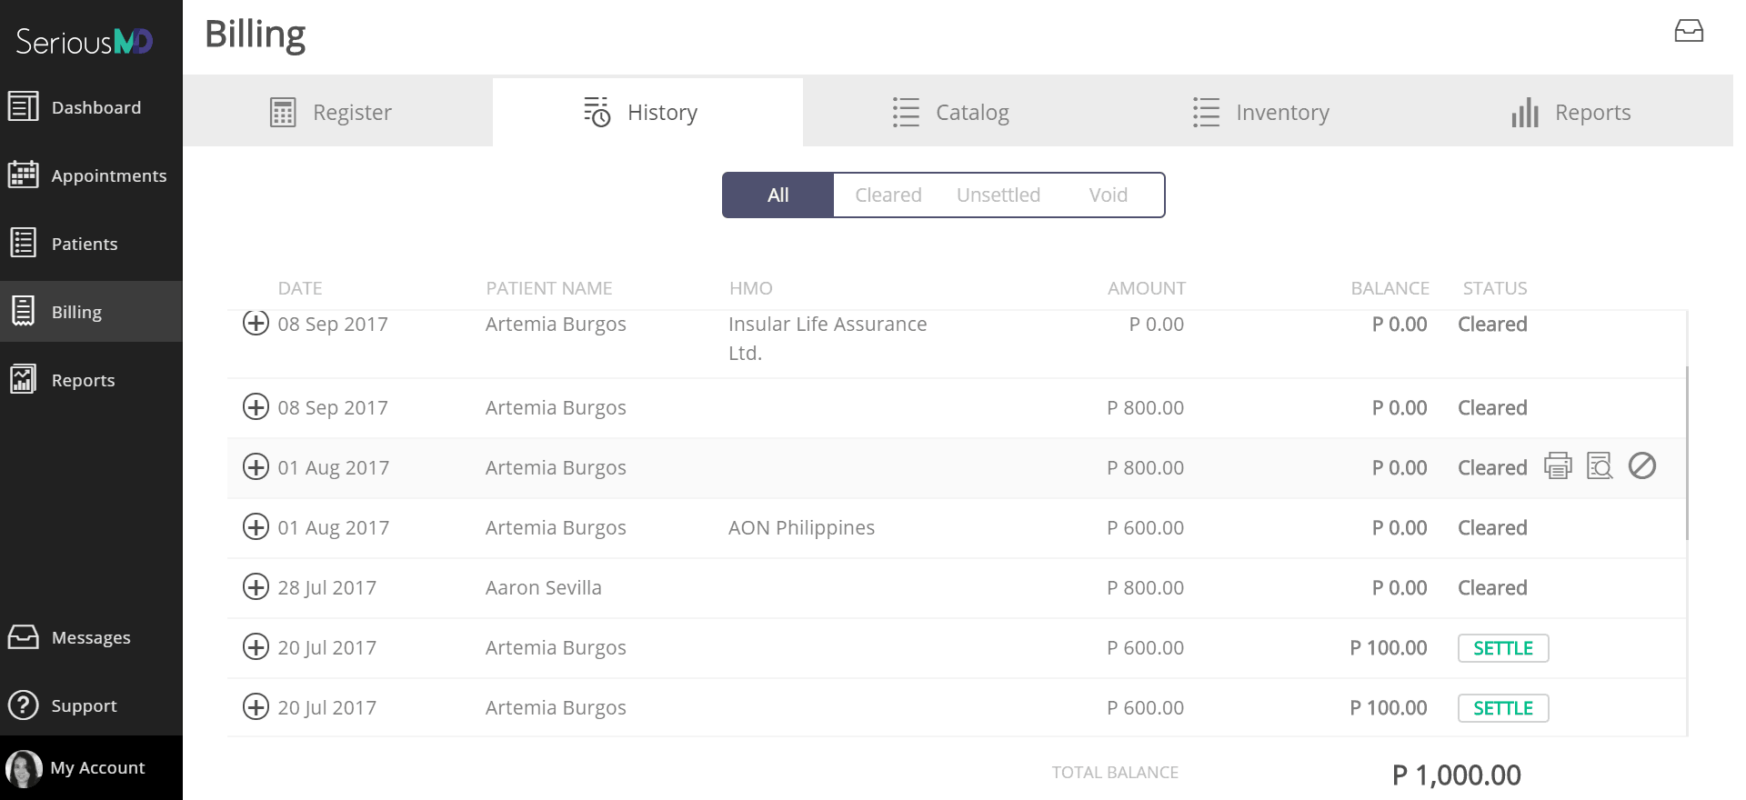Click the BALANCE column header
1746x800 pixels.
pyautogui.click(x=1390, y=288)
